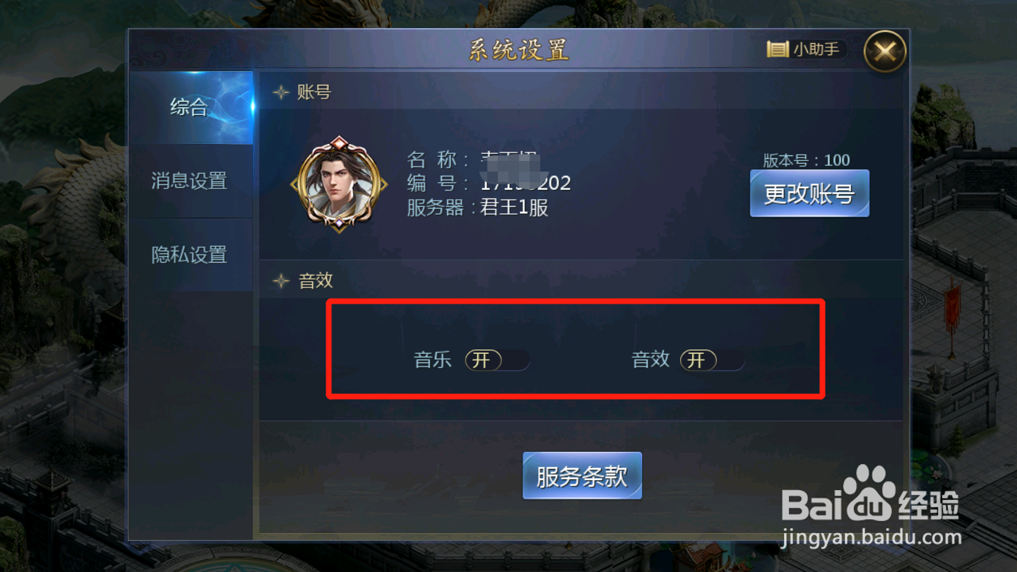Click the 编号 account number line
The image size is (1017, 572).
[489, 184]
